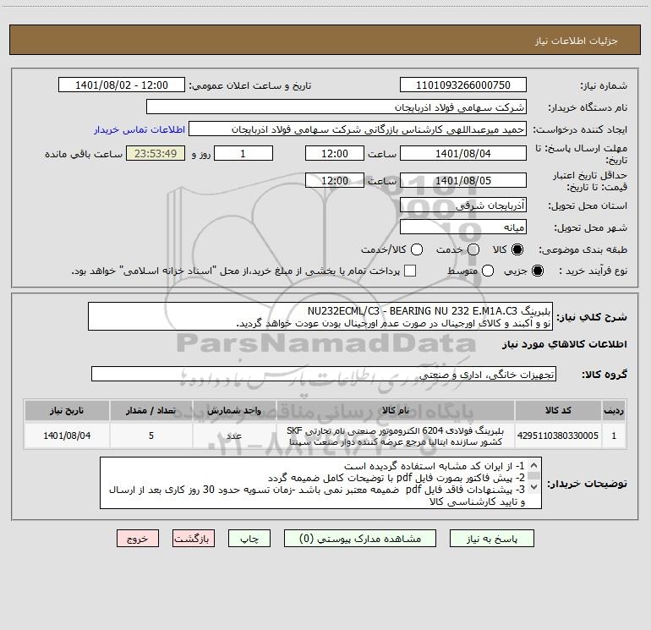Click item code 4295110380330005 cell
Image resolution: width=651 pixels, height=630 pixels.
coord(558,436)
